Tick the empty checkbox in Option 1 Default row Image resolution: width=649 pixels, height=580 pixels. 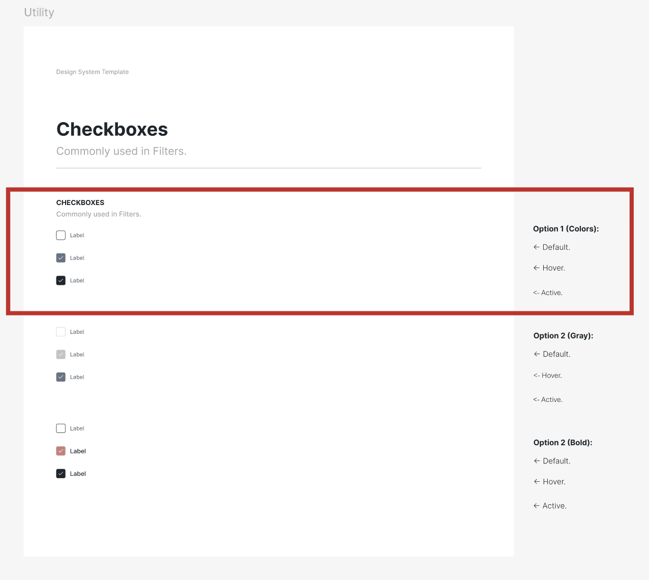tap(61, 235)
